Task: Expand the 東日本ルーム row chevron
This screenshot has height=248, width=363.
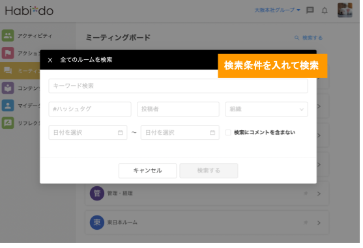Action: click(x=319, y=223)
